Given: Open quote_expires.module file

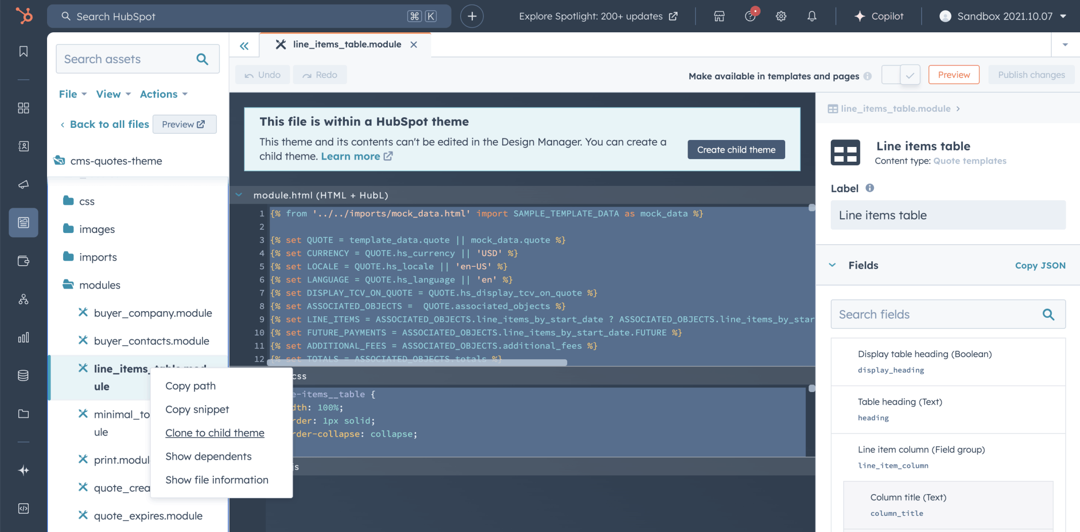Looking at the screenshot, I should [x=140, y=516].
